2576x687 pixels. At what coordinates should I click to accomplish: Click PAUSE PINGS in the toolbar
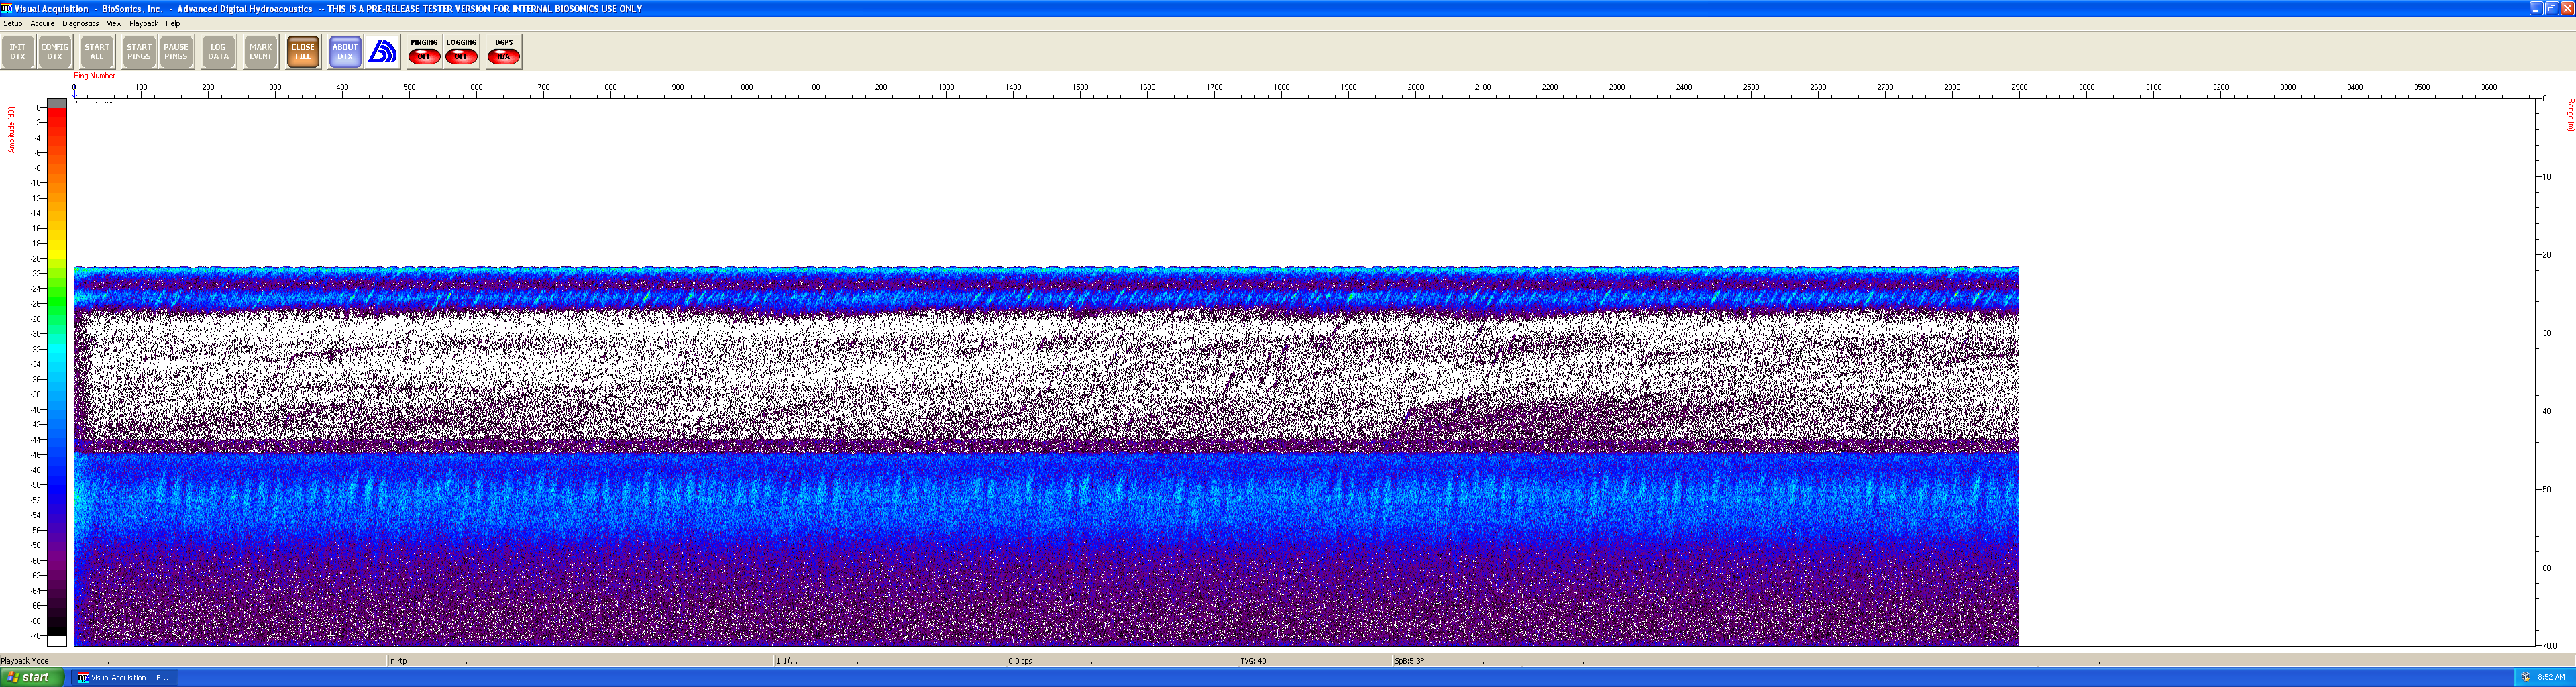[176, 51]
